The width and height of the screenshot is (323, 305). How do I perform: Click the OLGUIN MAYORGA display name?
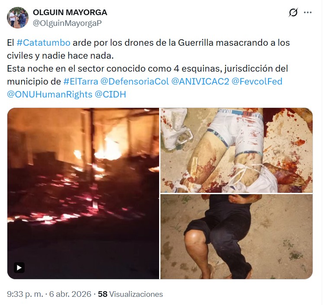(70, 13)
